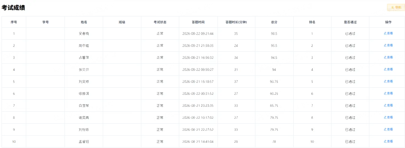This screenshot has height=148, width=405.
Task: Click the total score 95.5
Action: click(274, 45)
